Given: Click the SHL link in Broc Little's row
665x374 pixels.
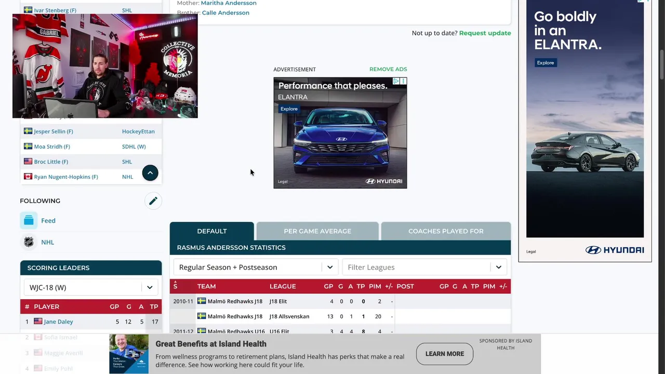Looking at the screenshot, I should (x=127, y=162).
